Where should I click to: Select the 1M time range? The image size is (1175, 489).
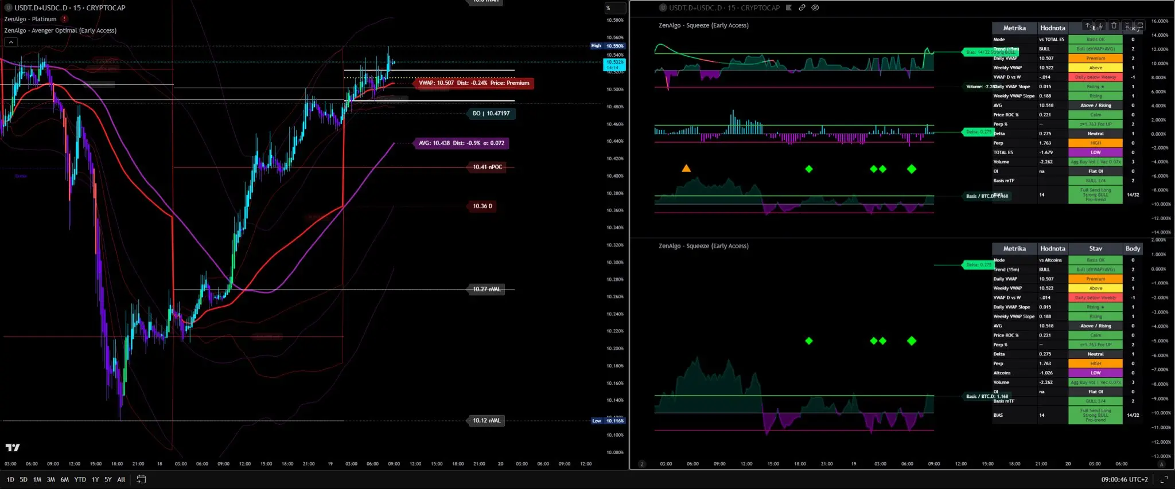[x=37, y=479]
